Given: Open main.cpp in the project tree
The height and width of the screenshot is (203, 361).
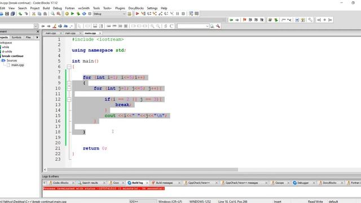Looking at the screenshot, I should (17, 65).
